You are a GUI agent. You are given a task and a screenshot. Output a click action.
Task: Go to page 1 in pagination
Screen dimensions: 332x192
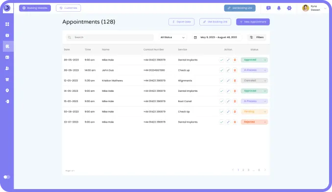click(238, 170)
